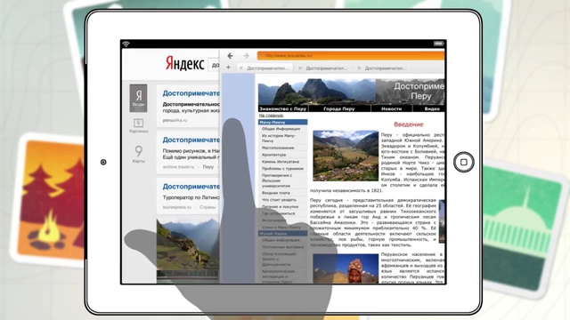
Task: Open 'Что стоит увидеть' sidebar item
Action: click(x=279, y=199)
